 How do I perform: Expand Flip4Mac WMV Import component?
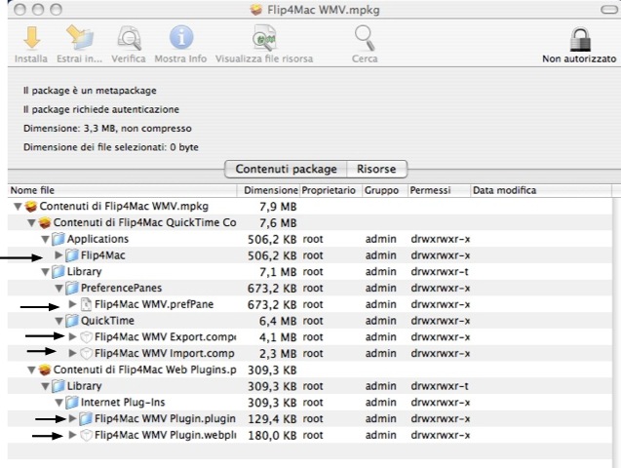[72, 353]
